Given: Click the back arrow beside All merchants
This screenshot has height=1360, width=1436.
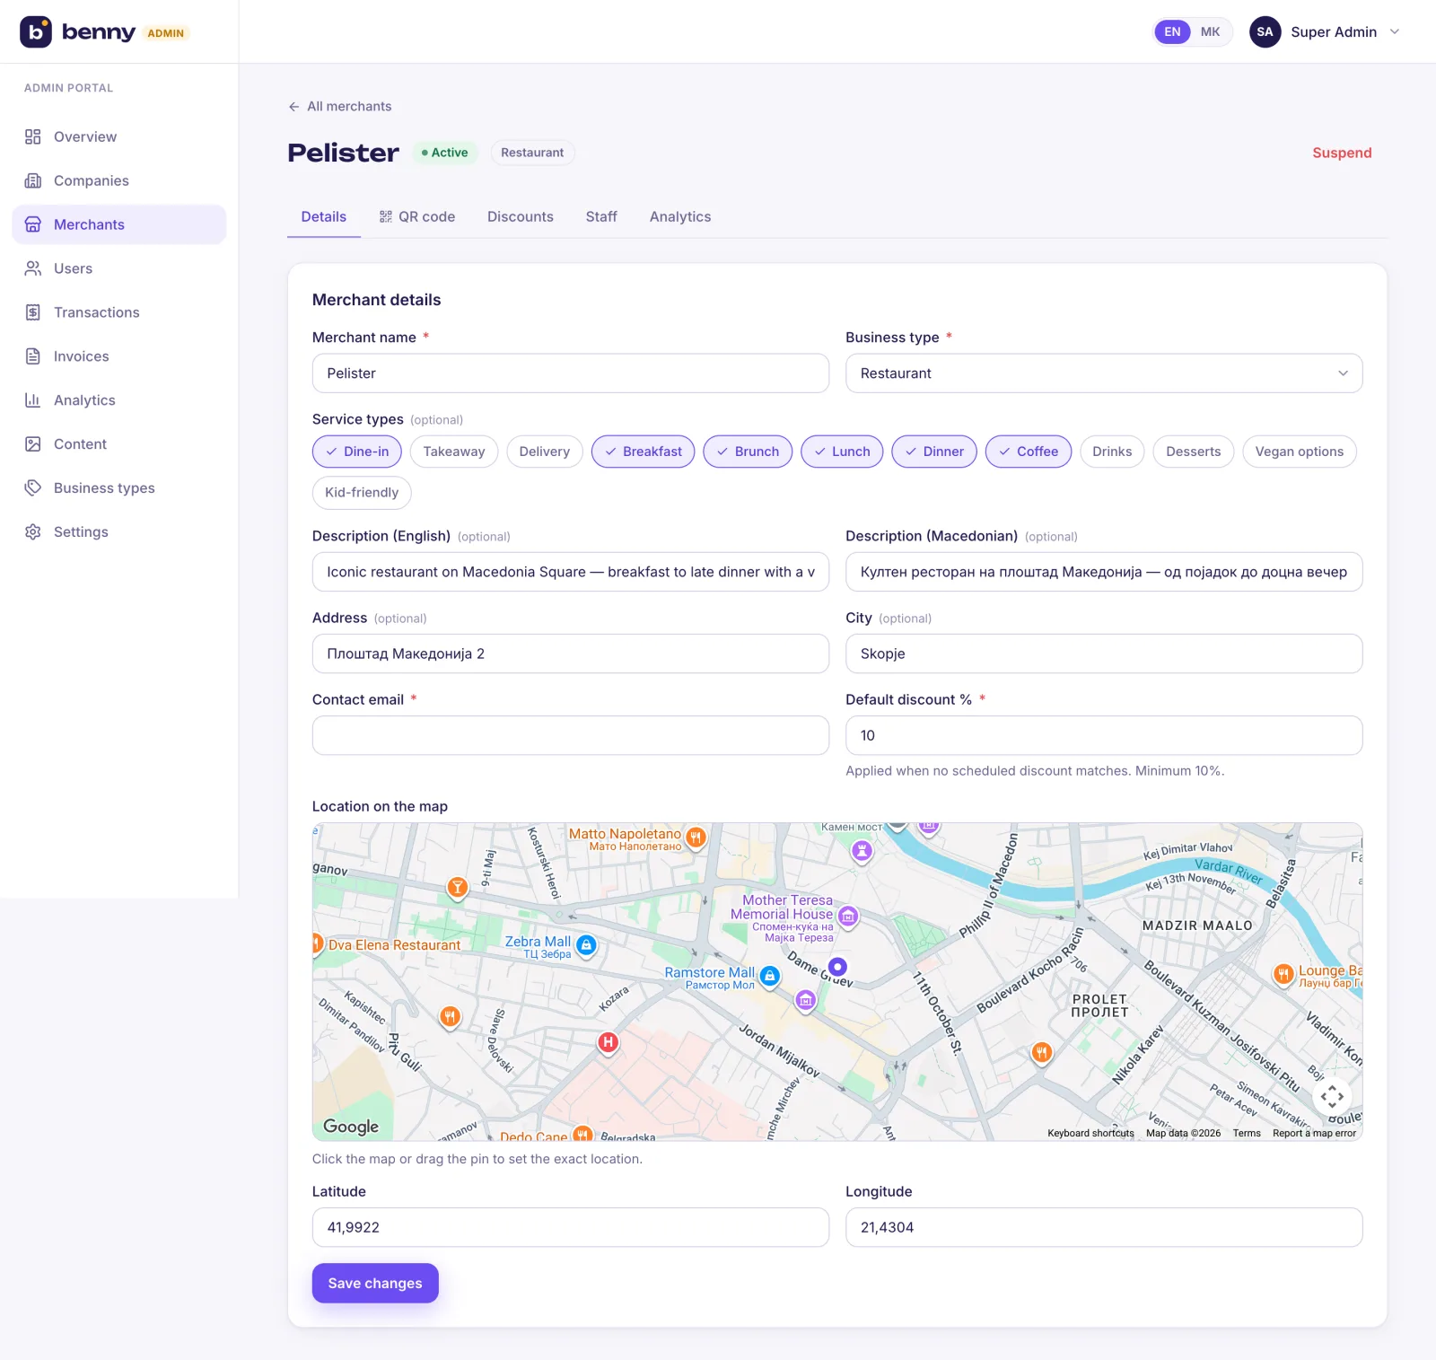Looking at the screenshot, I should tap(293, 107).
